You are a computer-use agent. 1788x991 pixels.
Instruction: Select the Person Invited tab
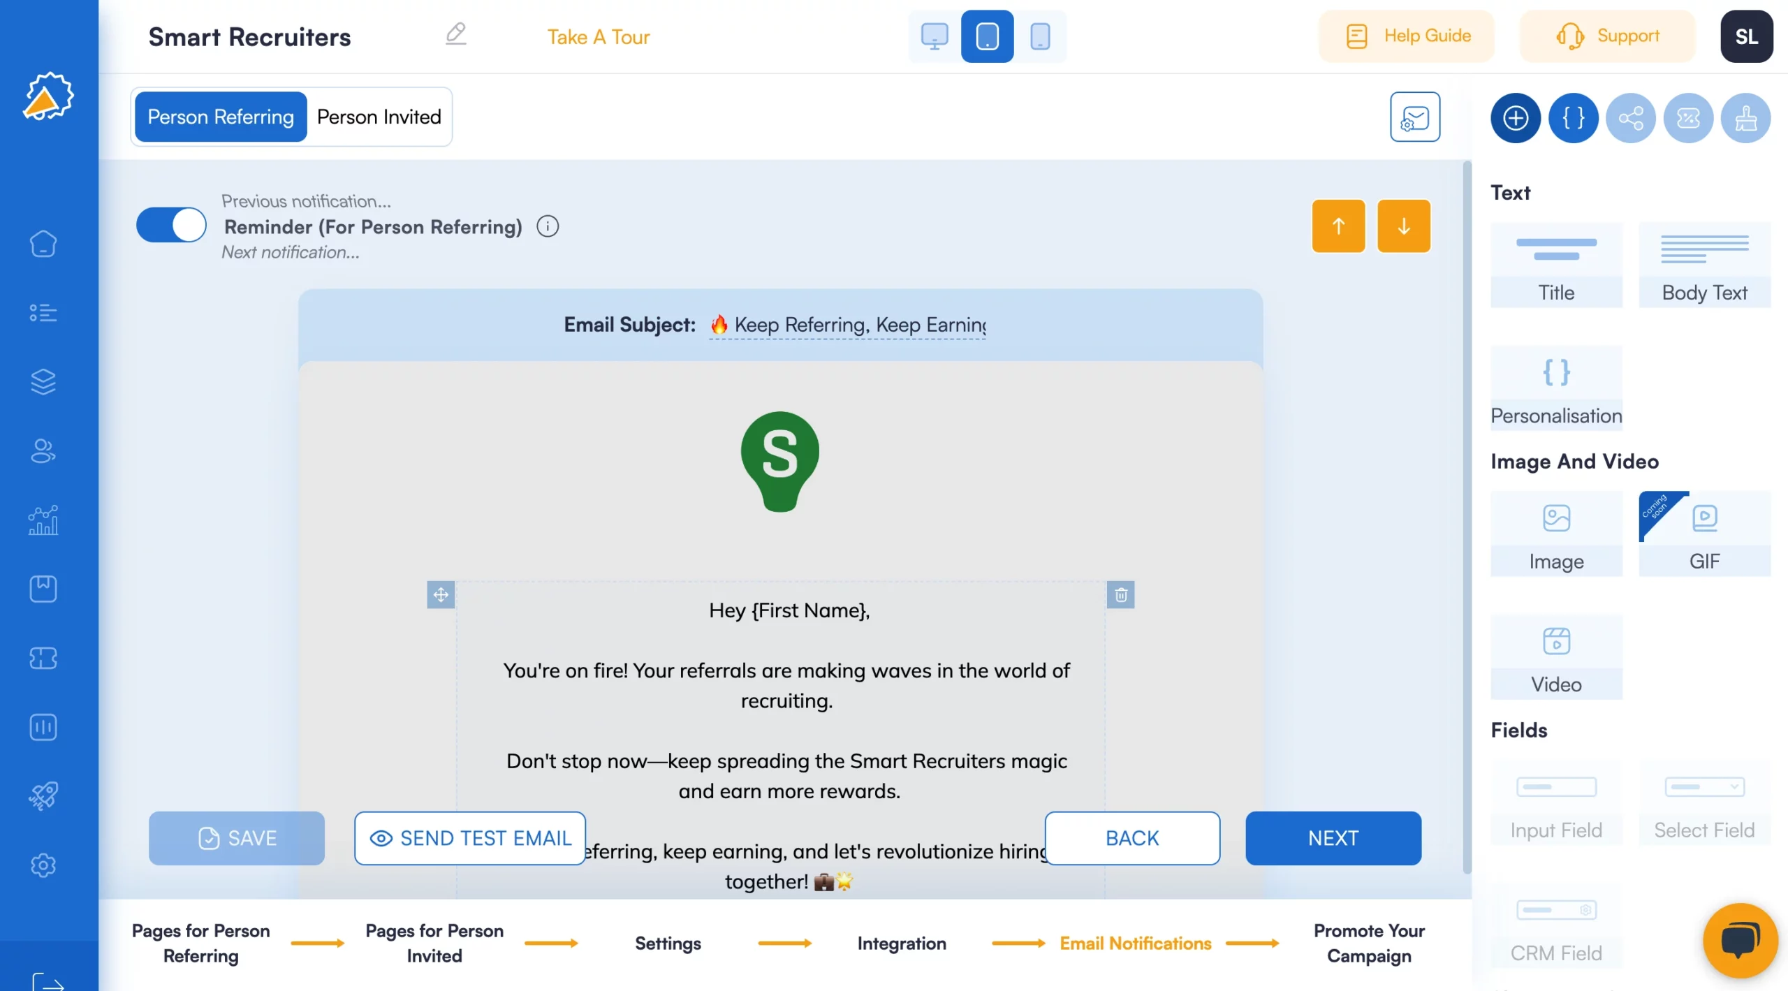click(379, 117)
